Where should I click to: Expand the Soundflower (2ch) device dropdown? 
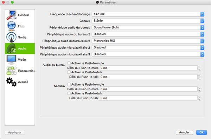tap(148, 27)
